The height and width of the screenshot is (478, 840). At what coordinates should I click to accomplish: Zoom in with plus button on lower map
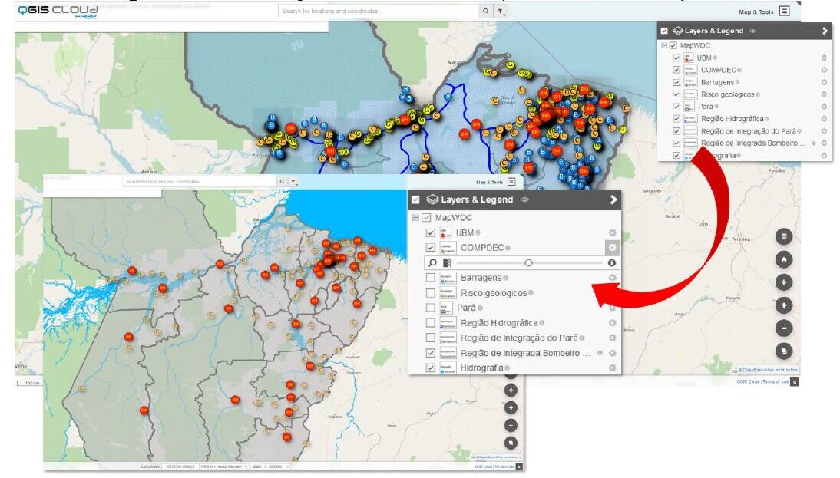click(x=511, y=408)
